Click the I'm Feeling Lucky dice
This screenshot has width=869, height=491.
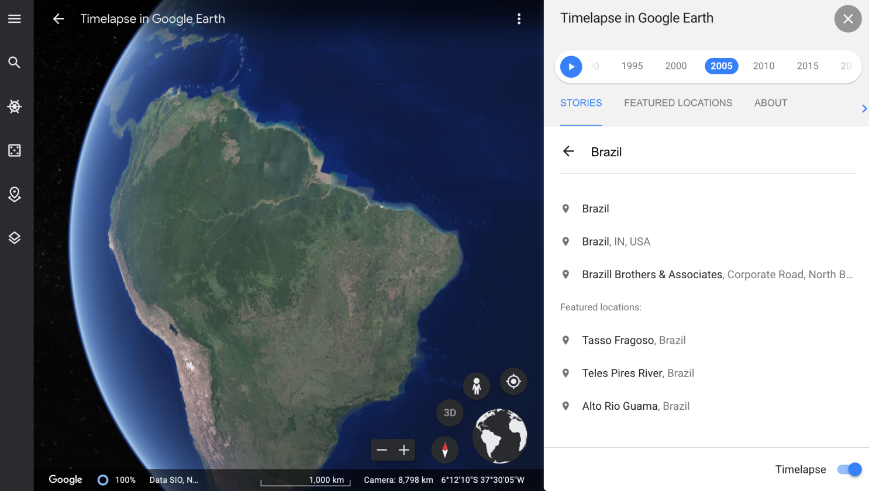[x=15, y=150]
